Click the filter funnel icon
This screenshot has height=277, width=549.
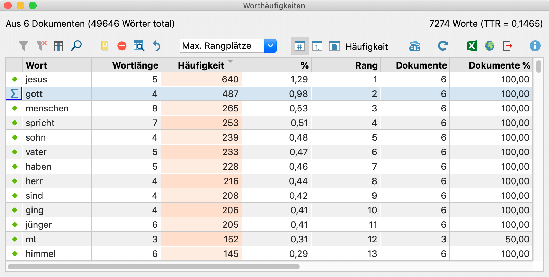[23, 46]
